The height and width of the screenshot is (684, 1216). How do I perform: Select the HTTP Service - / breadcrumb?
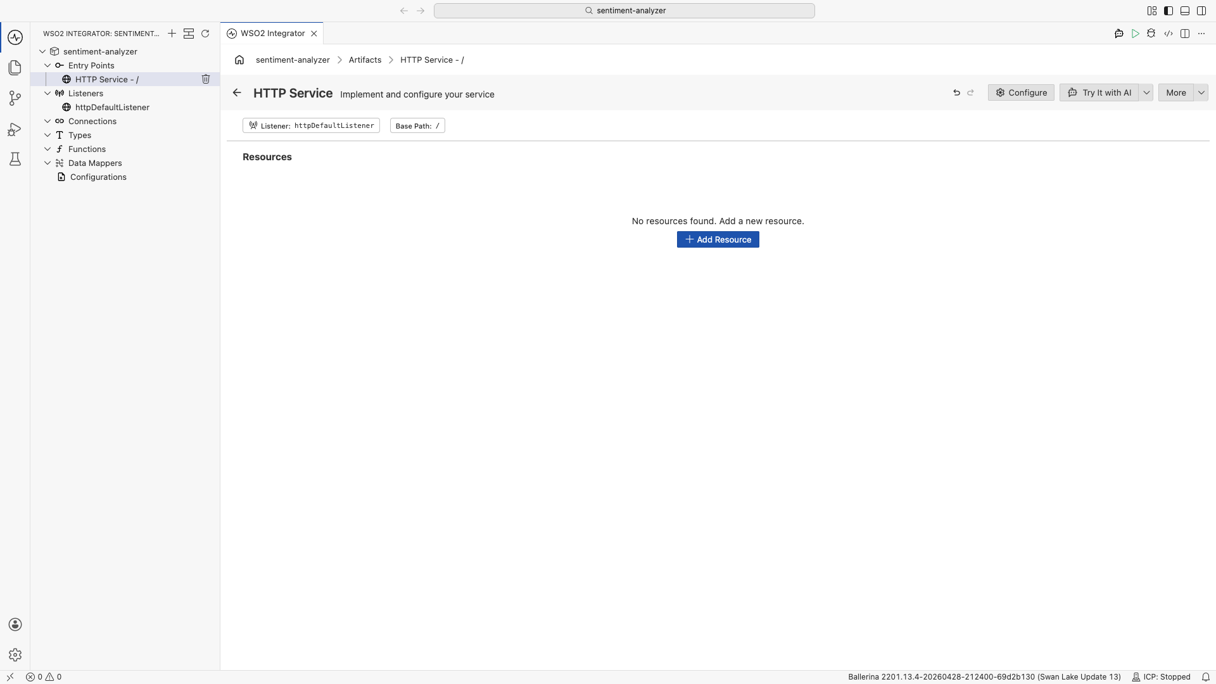[x=432, y=60]
